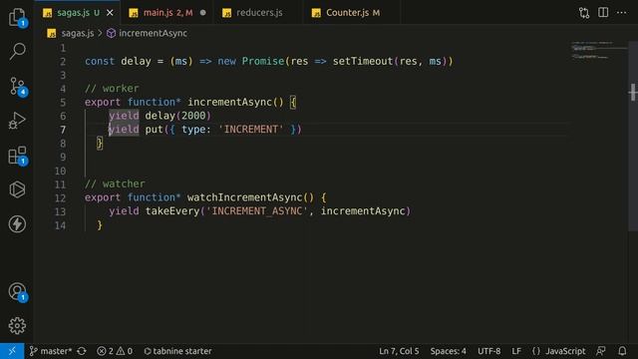Screen dimensions: 638x359
Task: Open the remote window indicator
Action: click(12, 351)
